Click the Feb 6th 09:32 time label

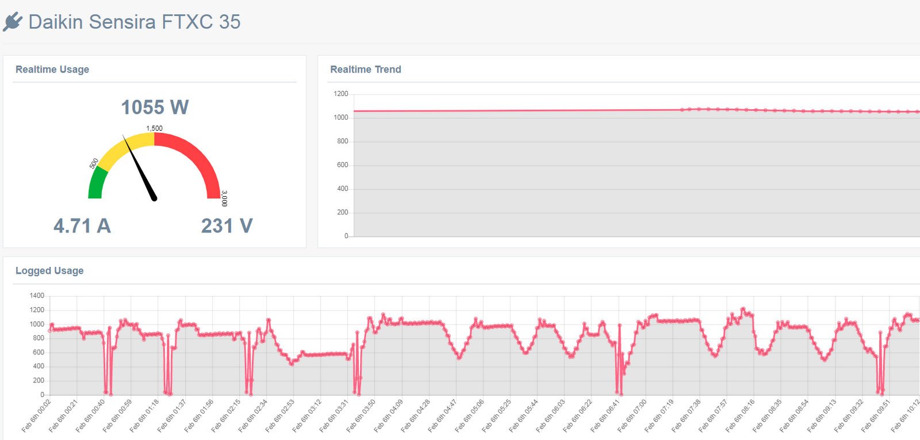(x=849, y=416)
